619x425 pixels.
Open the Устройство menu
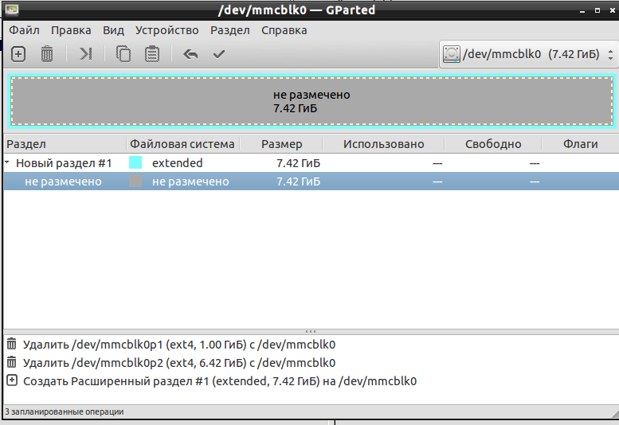[x=167, y=30]
